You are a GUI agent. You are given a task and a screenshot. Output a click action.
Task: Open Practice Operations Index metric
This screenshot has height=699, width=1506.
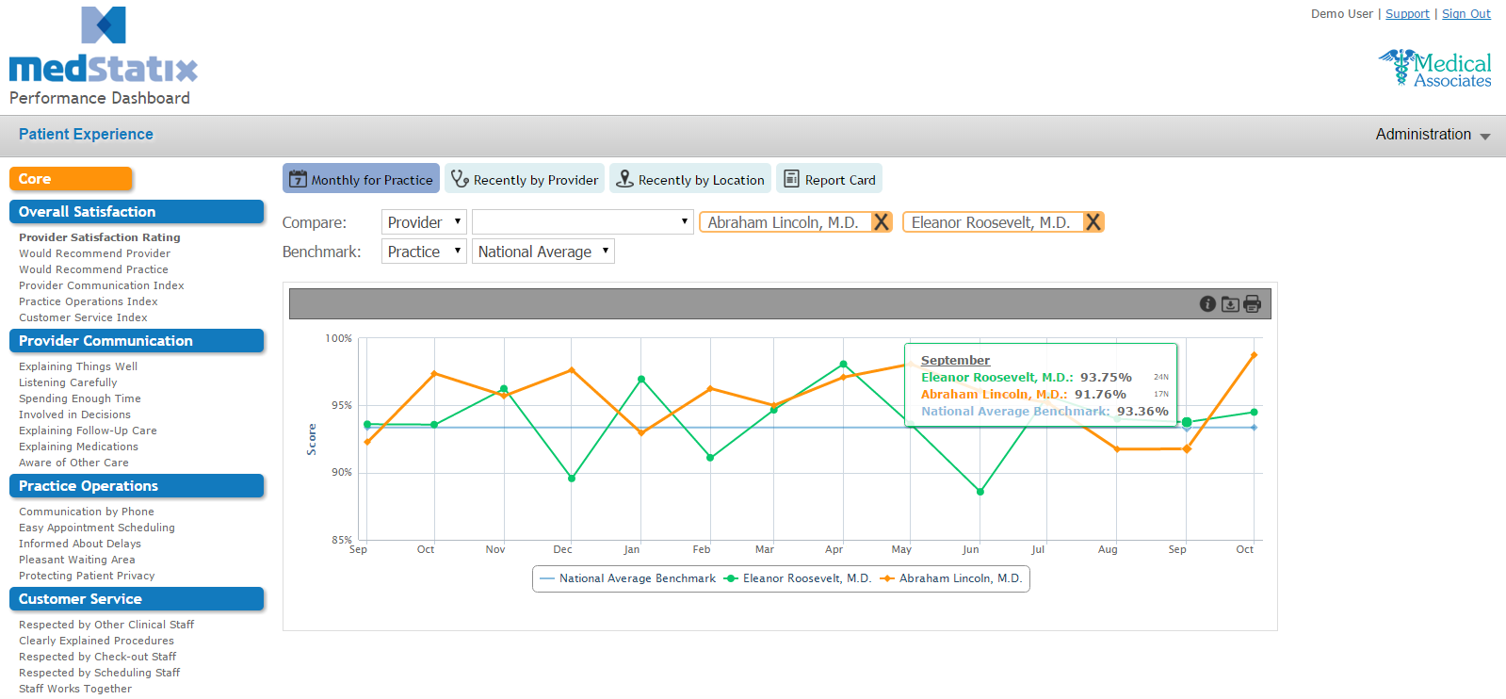[89, 301]
